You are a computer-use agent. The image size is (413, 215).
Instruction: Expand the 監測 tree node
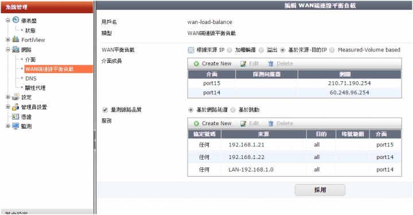tap(8, 126)
